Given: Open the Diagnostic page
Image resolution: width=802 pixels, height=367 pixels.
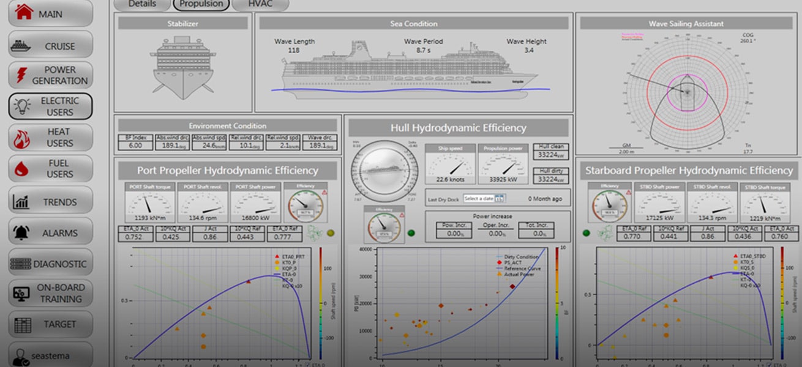Looking at the screenshot, I should coord(50,264).
